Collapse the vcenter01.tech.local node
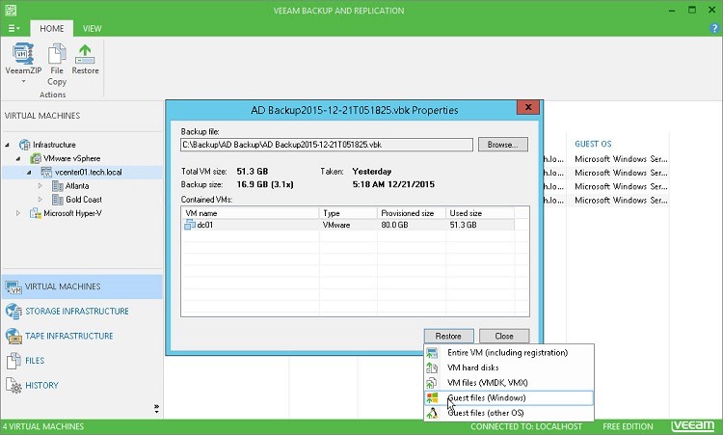 click(x=29, y=172)
